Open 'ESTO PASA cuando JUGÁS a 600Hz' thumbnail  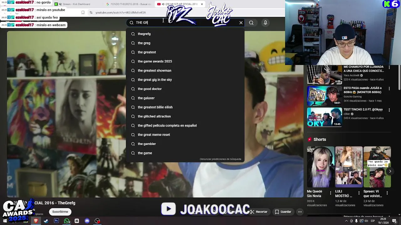324,96
